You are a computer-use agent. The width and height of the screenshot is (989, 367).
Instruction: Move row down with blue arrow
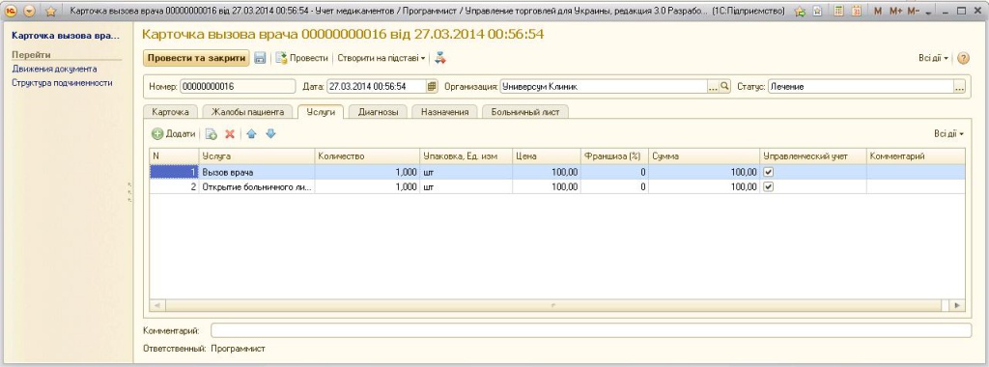(270, 133)
